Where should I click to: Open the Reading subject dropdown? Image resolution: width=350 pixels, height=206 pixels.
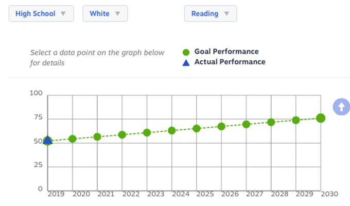click(211, 13)
